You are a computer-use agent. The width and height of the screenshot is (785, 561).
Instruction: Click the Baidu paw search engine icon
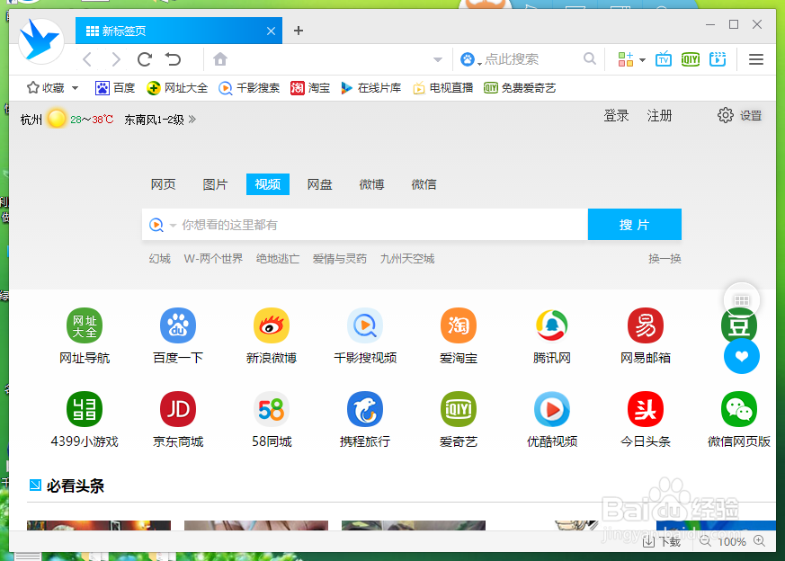tap(468, 59)
